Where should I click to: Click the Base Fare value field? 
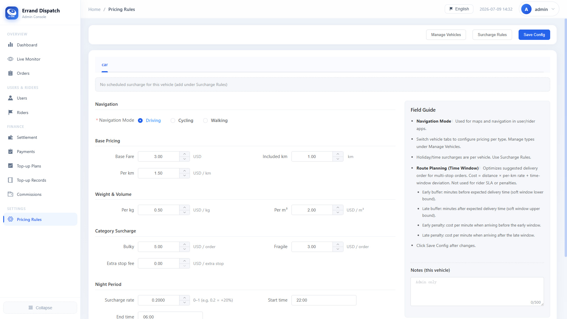coord(159,157)
